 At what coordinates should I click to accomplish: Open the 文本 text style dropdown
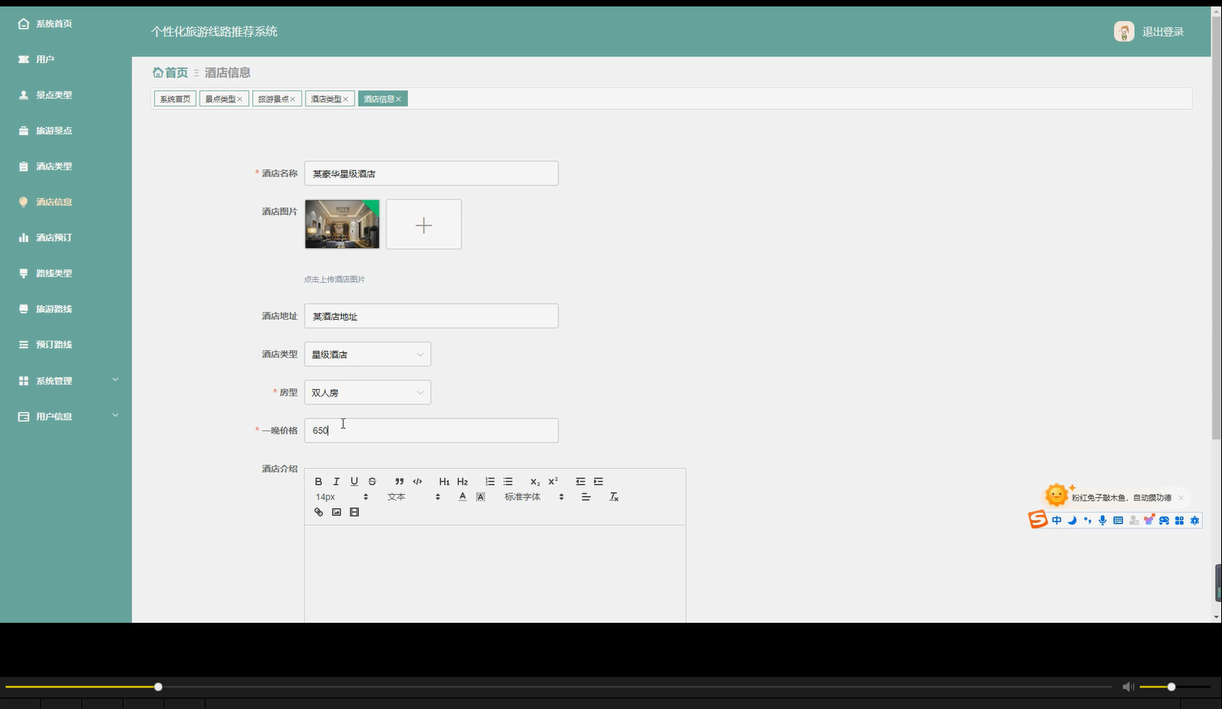point(414,497)
